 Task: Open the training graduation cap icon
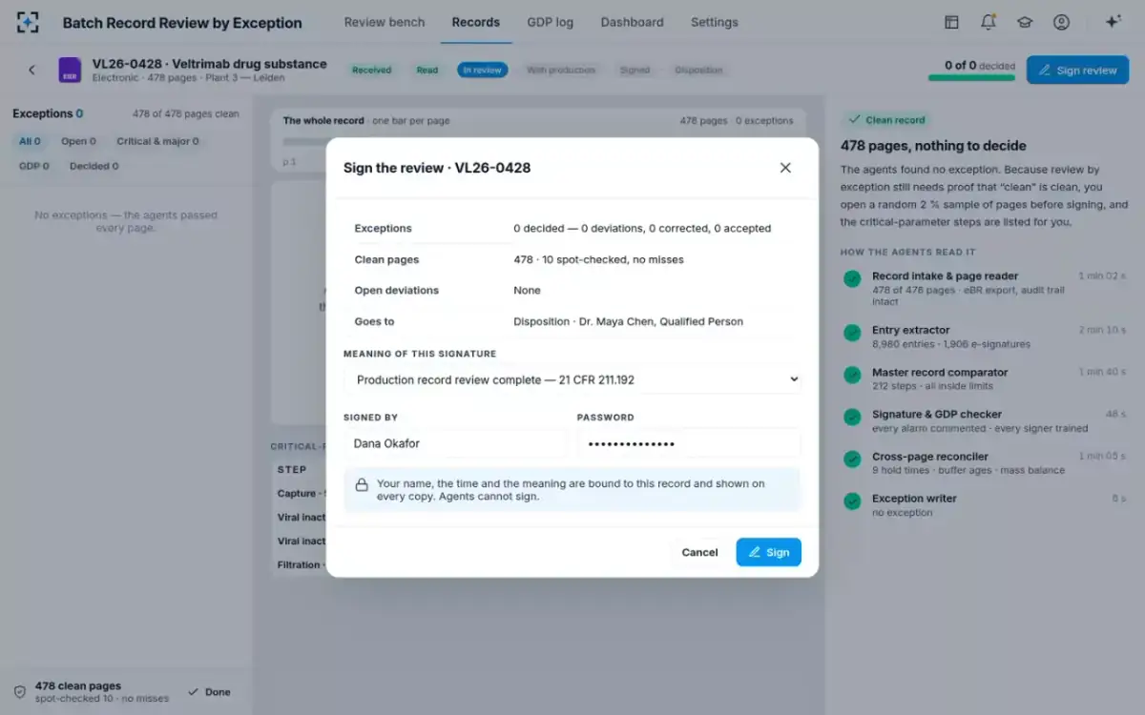pyautogui.click(x=1025, y=22)
